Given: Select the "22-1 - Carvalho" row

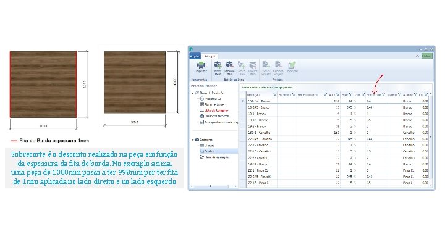Looking at the screenshot, I should pos(337,145).
